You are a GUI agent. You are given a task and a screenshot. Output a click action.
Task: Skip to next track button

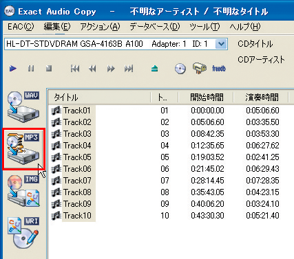pyautogui.click(x=129, y=69)
